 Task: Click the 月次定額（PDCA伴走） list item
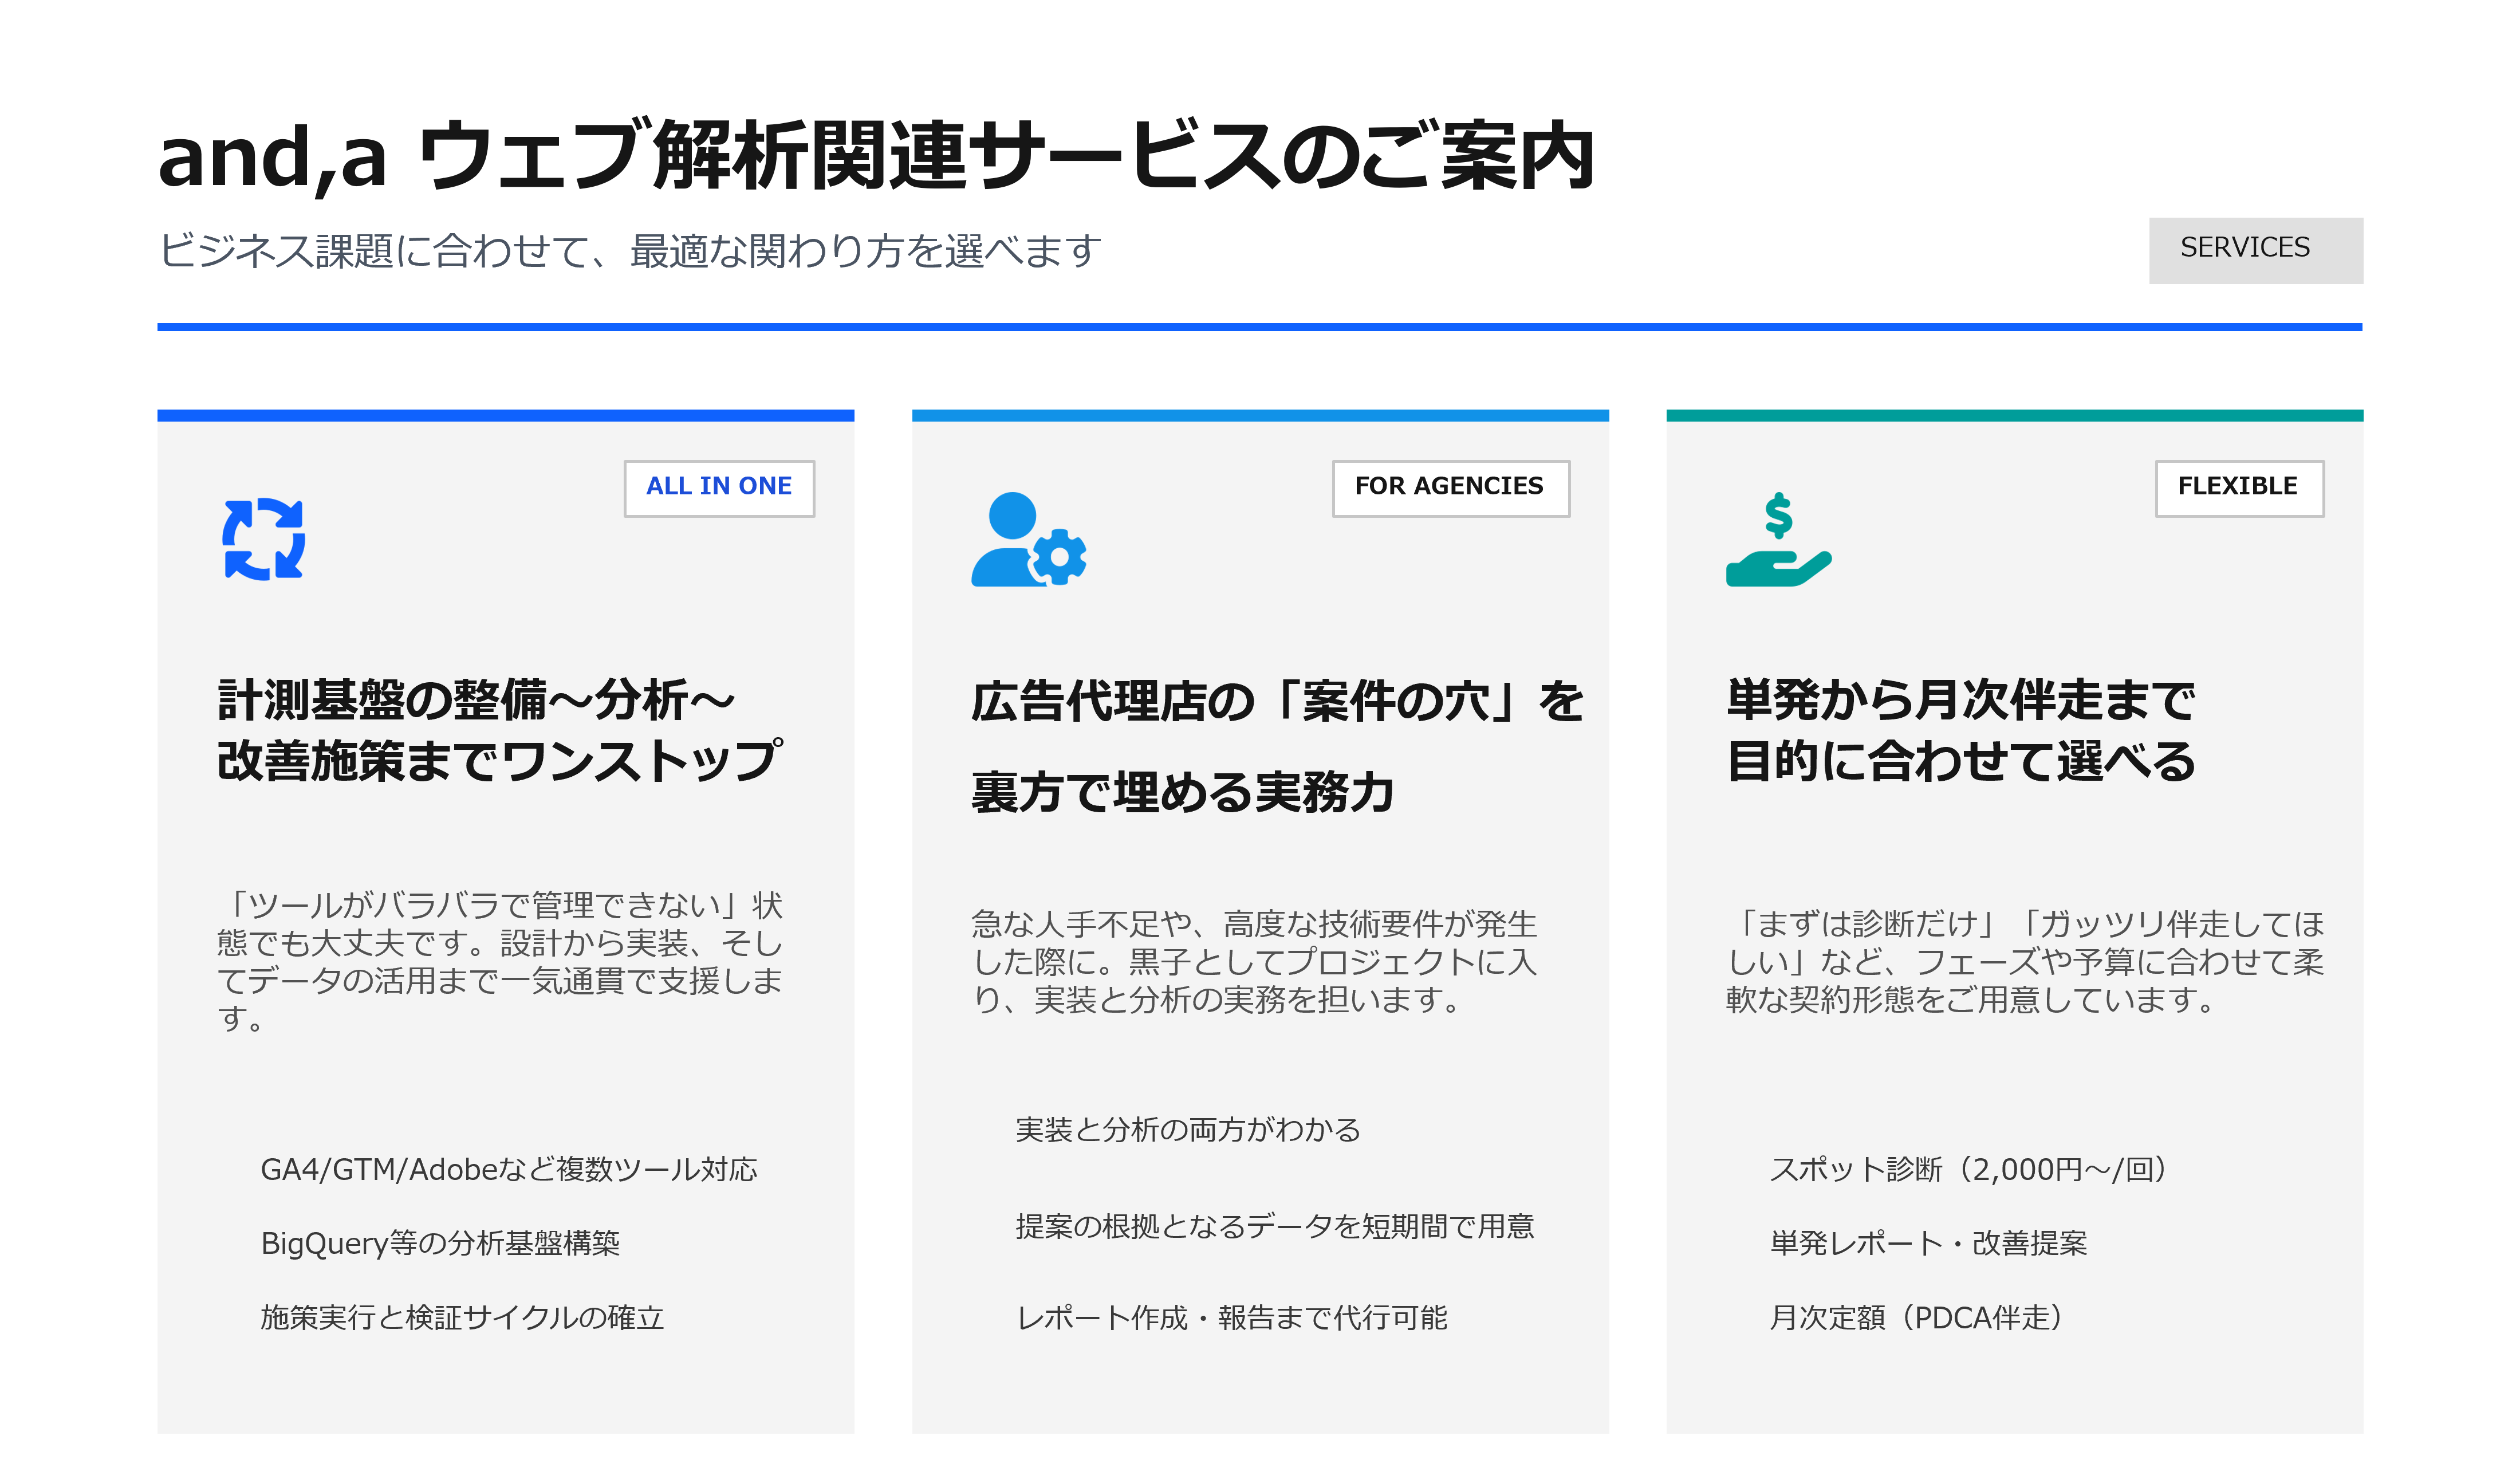point(1915,1316)
